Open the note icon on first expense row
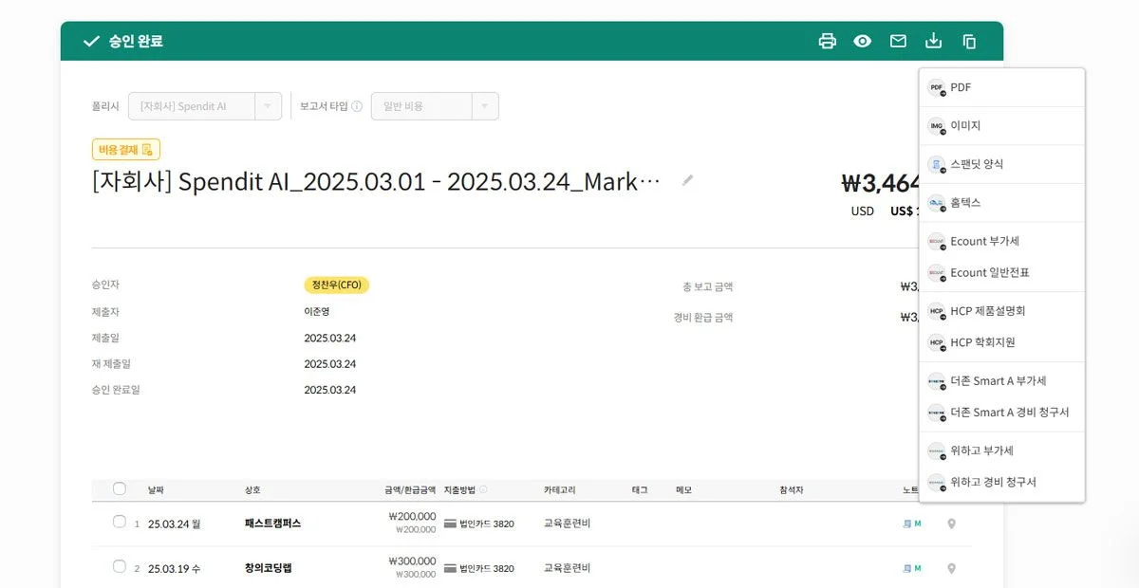1139x588 pixels. pos(908,523)
